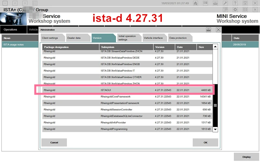
Task: Click scrollbar up arrow in version list
Action: coord(215,47)
